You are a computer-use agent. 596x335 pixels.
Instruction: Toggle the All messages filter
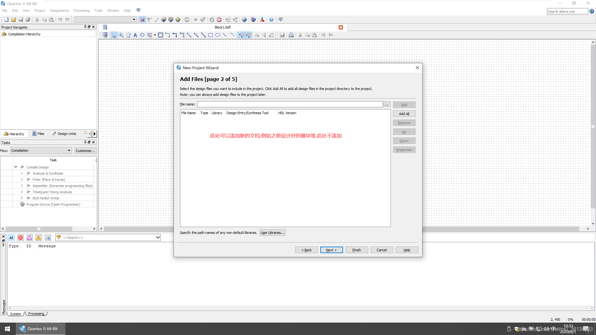(x=11, y=238)
